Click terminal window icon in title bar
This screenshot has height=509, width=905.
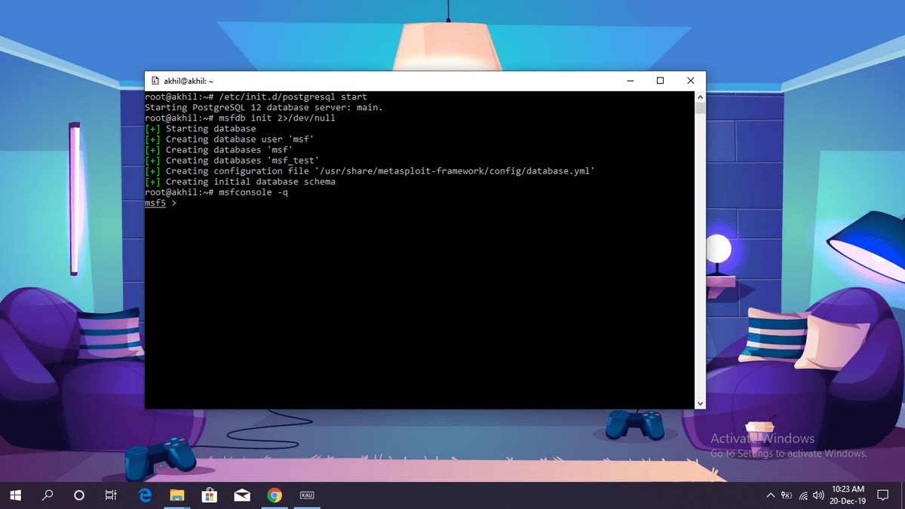[155, 81]
